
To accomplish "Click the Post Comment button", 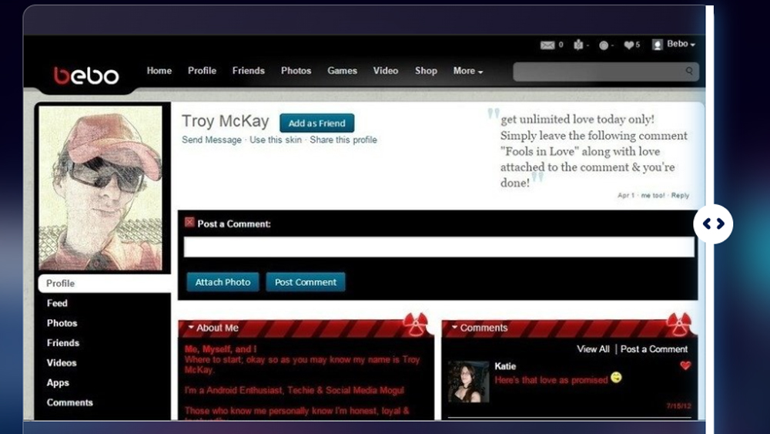I will [x=306, y=282].
